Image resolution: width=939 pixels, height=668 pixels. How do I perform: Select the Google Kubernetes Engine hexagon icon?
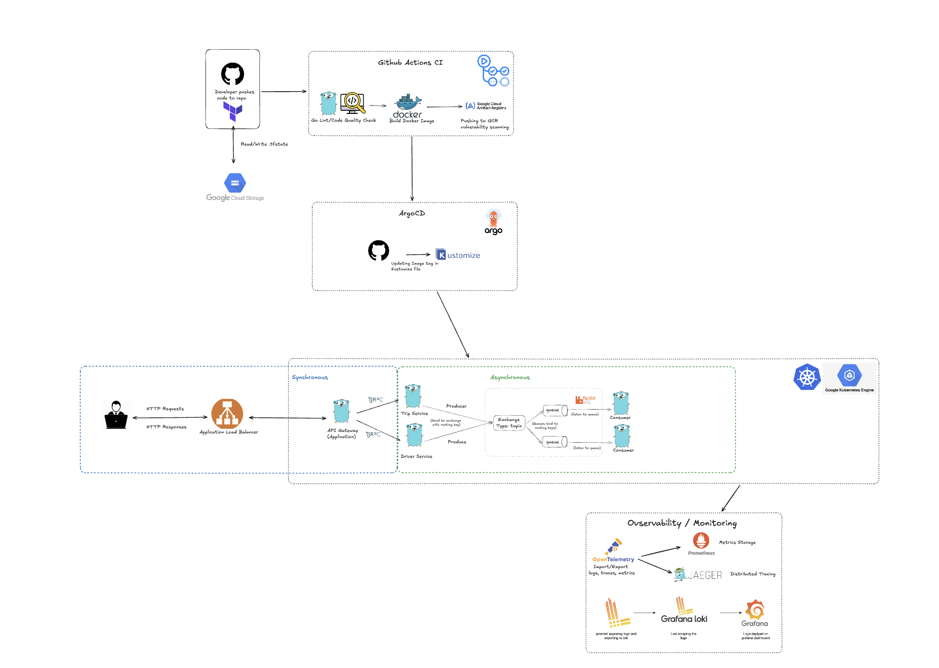point(849,375)
